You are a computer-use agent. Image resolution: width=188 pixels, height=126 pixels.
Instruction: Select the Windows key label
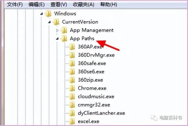pos(65,14)
